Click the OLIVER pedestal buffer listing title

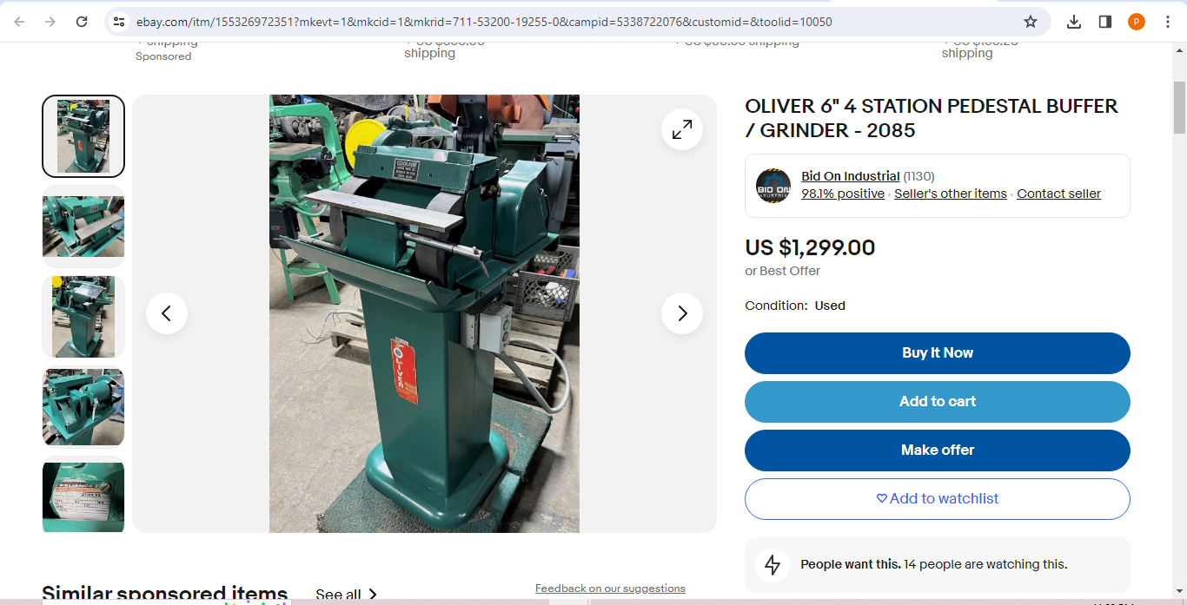click(x=932, y=119)
